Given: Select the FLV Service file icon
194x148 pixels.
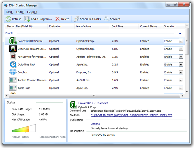Looking at the screenshot, I should coord(13,57).
